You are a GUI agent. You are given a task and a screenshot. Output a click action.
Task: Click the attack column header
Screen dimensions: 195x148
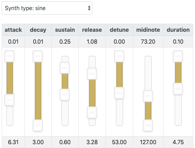13,30
